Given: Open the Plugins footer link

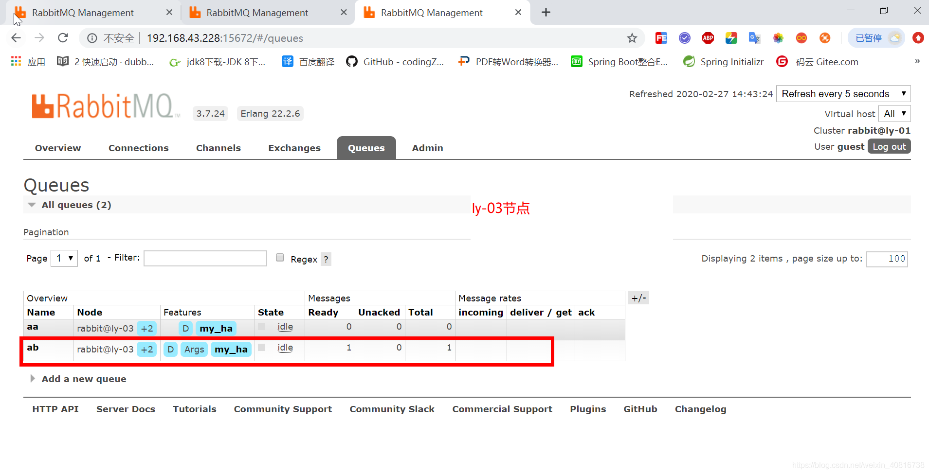Looking at the screenshot, I should (x=588, y=409).
